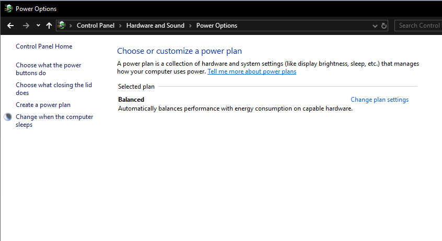Click the Forward arrow button
The height and width of the screenshot is (241, 442).
[x=26, y=26]
